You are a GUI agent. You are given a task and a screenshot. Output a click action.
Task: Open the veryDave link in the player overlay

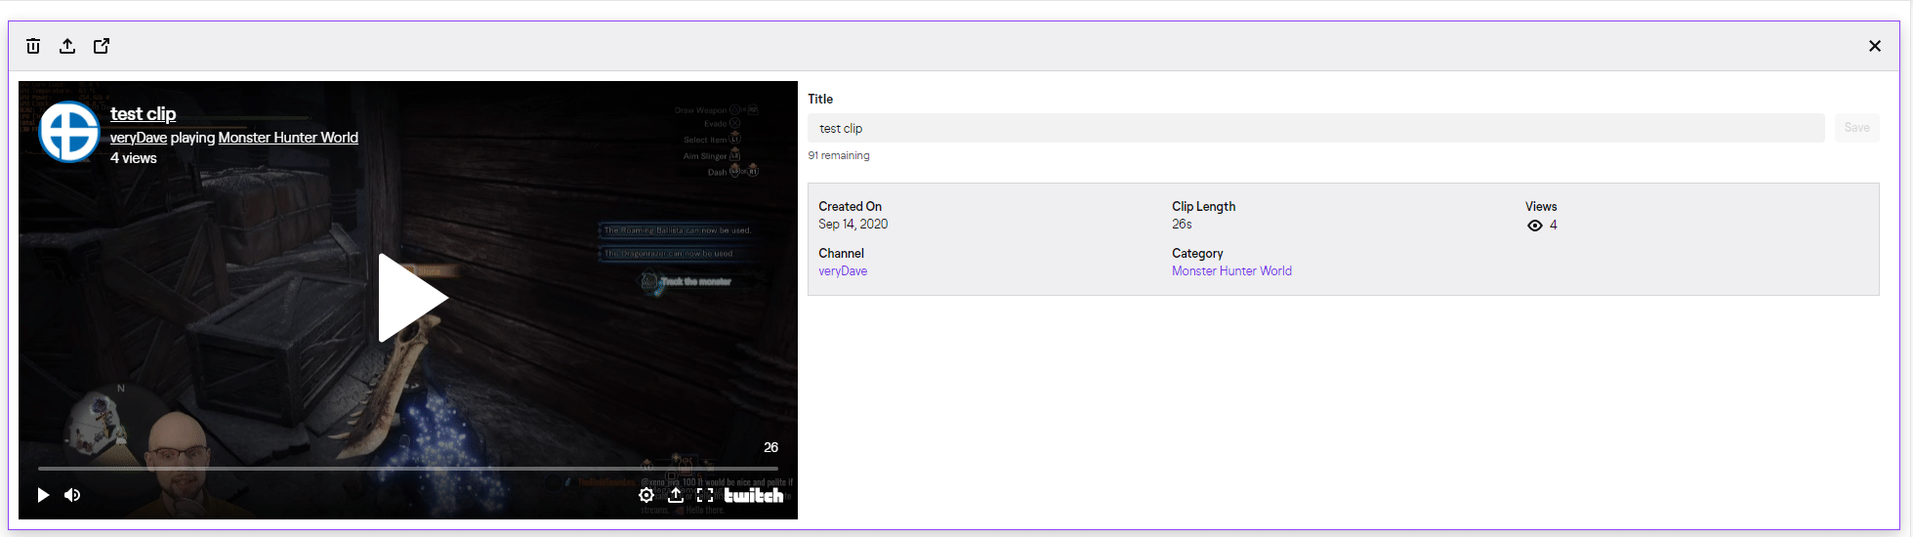[139, 138]
